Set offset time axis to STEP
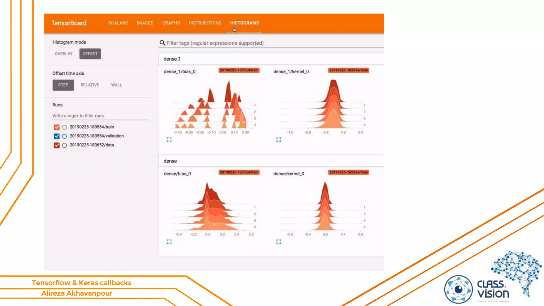The image size is (544, 306). click(x=63, y=85)
